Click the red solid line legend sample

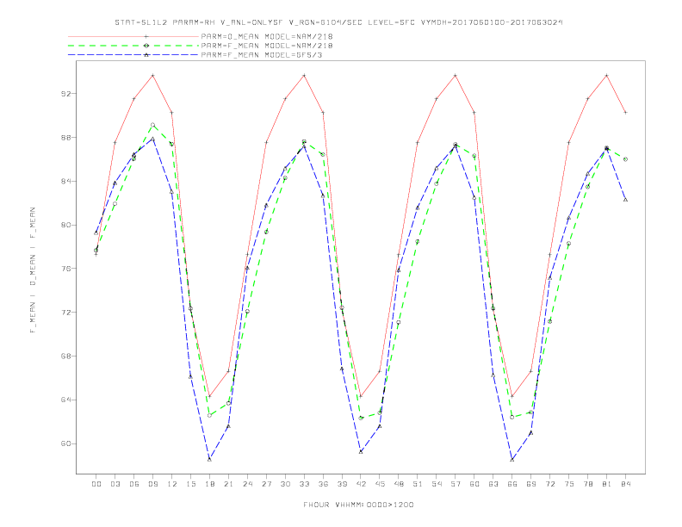[133, 36]
